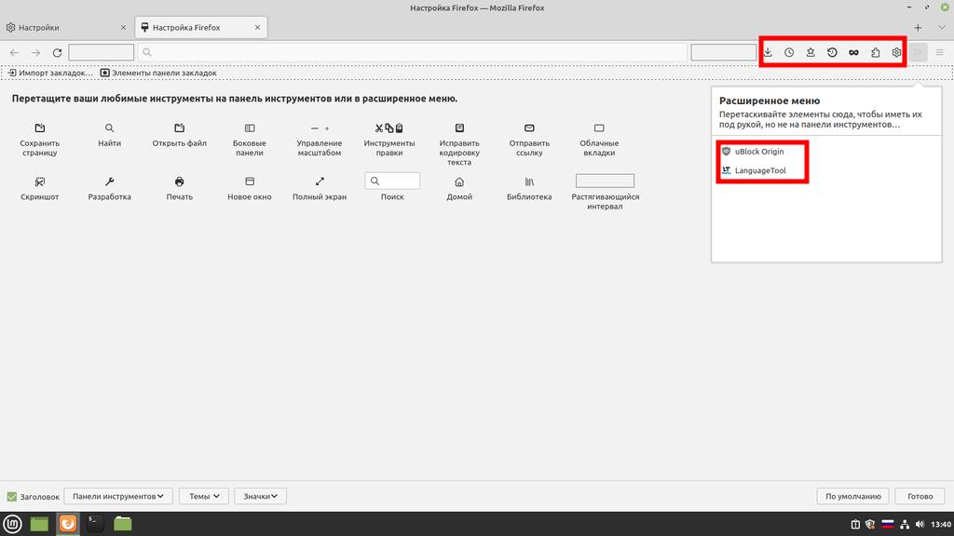Click the Поиск search box item
Screen dimensions: 954x536
click(392, 181)
